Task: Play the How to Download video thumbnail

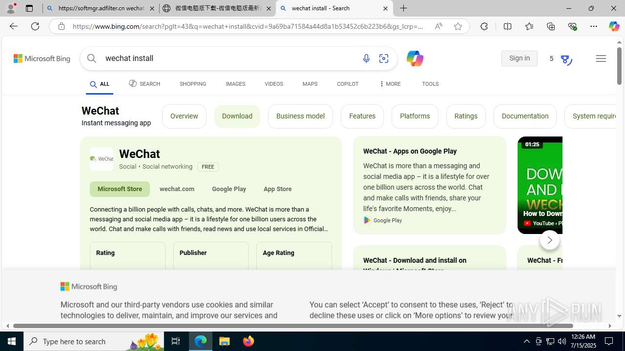Action: coord(540,185)
